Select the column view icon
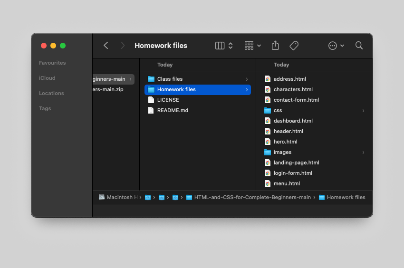The image size is (404, 268). [x=220, y=46]
